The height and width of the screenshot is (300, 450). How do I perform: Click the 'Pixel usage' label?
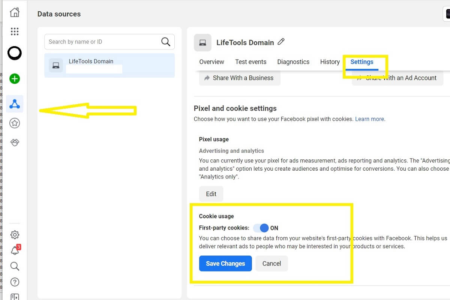click(x=214, y=139)
